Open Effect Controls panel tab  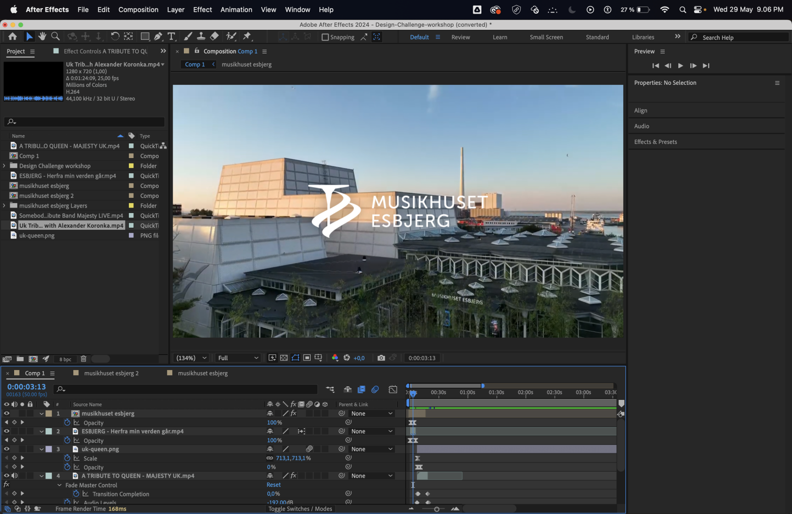(x=105, y=51)
